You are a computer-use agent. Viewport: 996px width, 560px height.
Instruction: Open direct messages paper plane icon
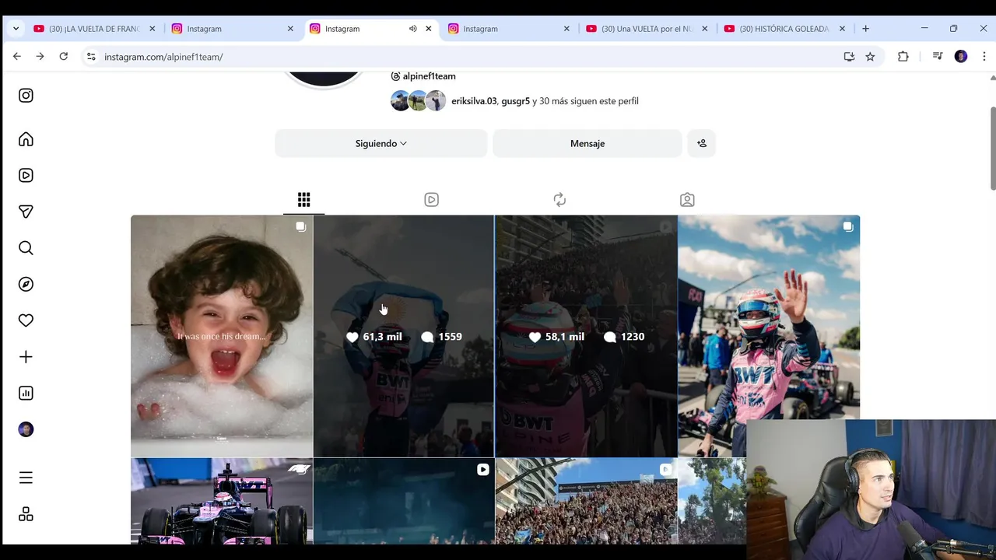click(x=26, y=212)
